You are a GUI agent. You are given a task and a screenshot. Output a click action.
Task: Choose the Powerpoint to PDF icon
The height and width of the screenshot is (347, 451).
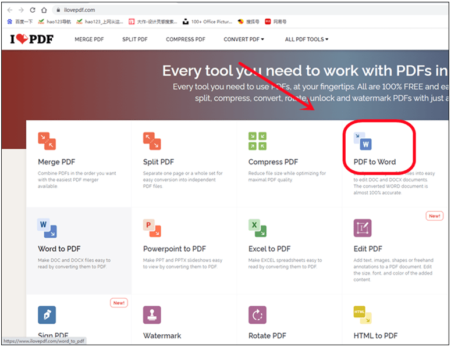(152, 228)
